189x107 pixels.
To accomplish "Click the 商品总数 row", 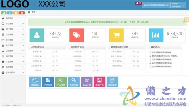I will click(x=87, y=51).
